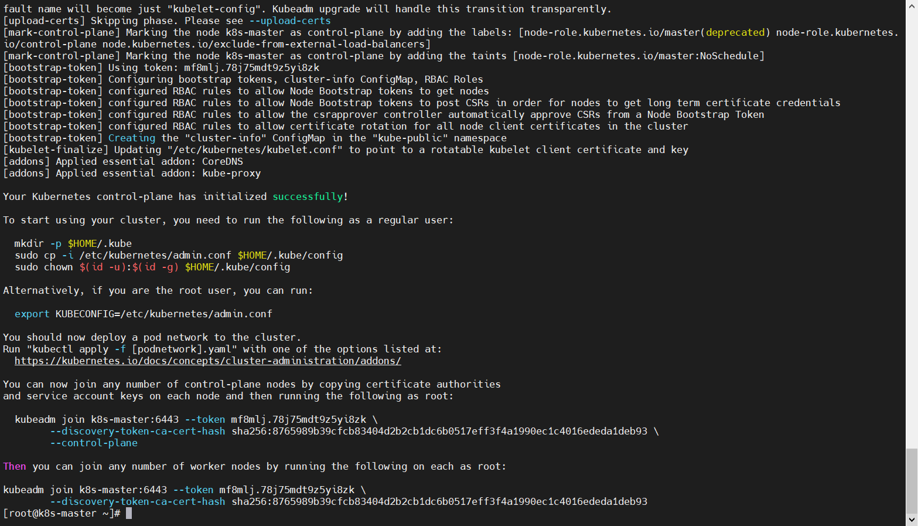Click the "export KUBECONFIG=/etc/kubernetes/admin.conf" line

click(144, 314)
